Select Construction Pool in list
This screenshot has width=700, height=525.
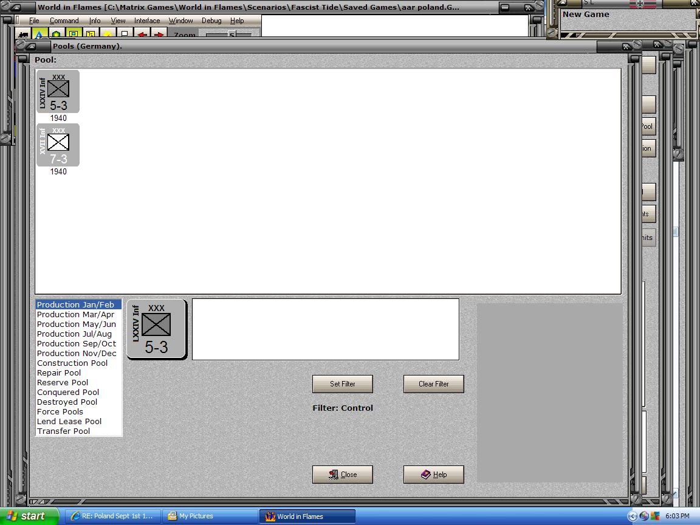click(x=78, y=363)
